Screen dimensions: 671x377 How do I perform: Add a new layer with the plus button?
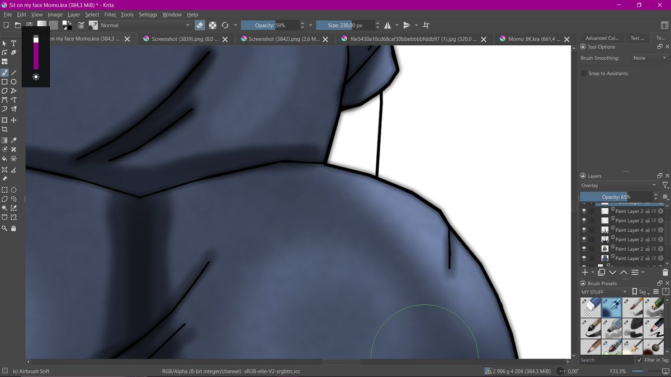(x=585, y=272)
